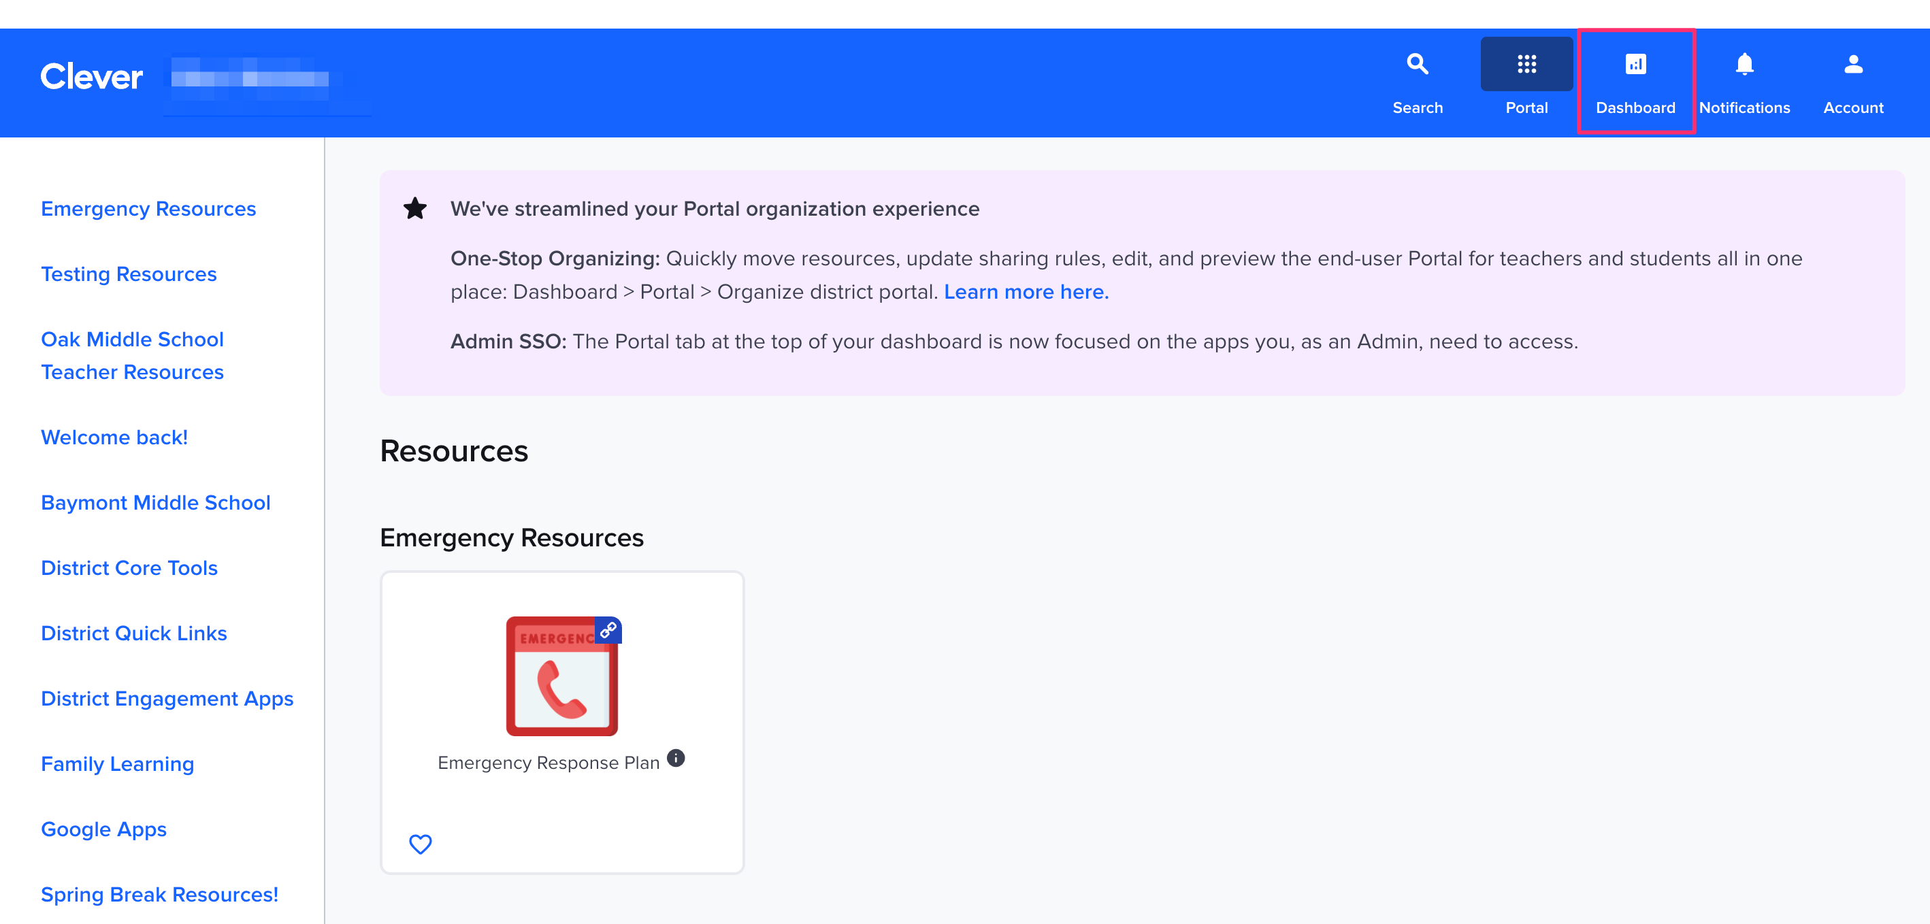This screenshot has width=1930, height=924.
Task: Go to Emergency Resources in sidebar
Action: [x=148, y=209]
